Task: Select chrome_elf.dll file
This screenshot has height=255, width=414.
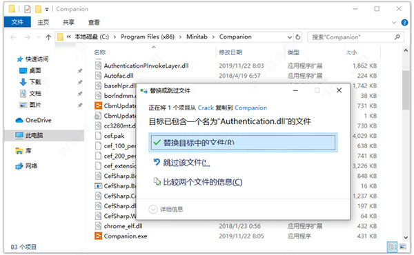Action: (x=123, y=226)
